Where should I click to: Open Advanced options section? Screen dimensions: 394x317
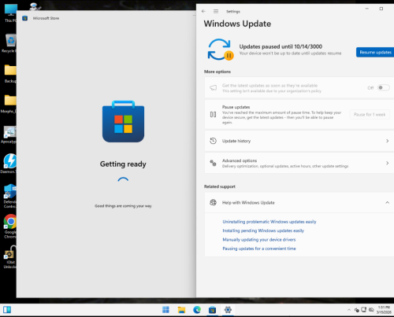coord(299,163)
